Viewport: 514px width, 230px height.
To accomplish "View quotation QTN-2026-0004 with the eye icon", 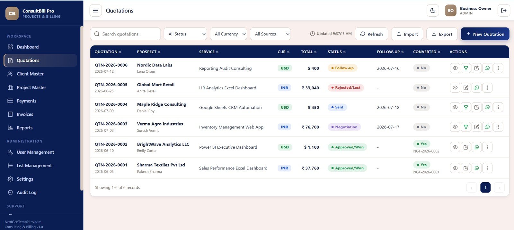I will [455, 107].
